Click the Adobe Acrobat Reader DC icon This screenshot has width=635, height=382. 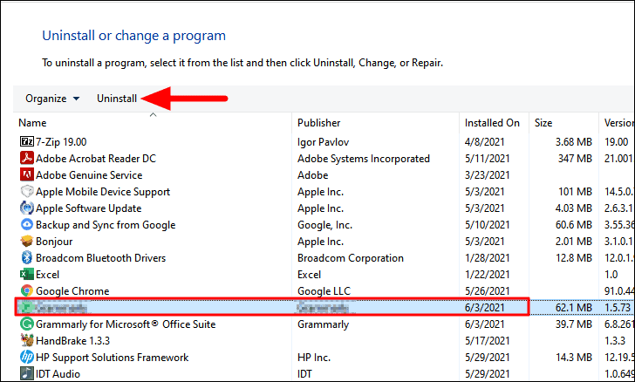tap(27, 158)
